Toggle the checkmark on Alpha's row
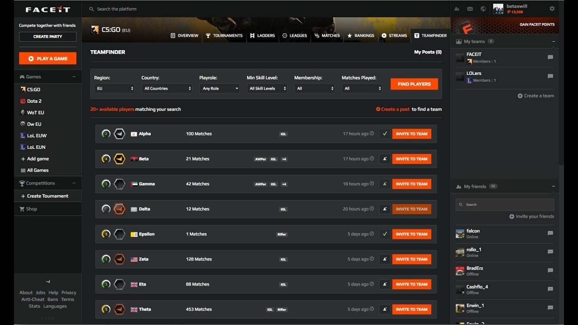Viewport: 578px width, 325px height. click(384, 134)
